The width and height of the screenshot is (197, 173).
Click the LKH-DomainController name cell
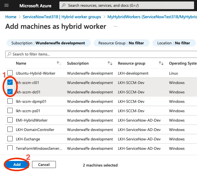[35, 130]
